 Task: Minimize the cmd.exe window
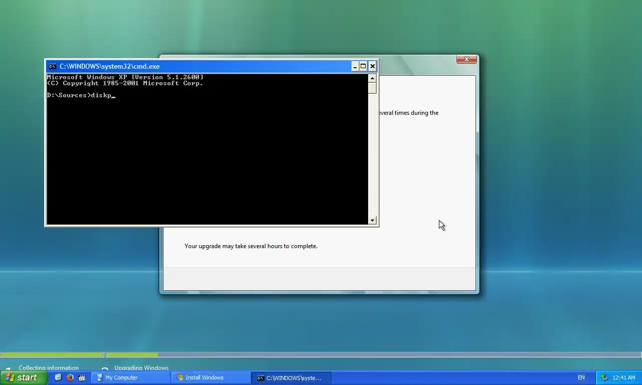coord(355,66)
